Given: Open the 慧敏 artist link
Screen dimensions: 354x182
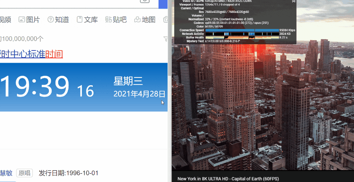Looking at the screenshot, I should point(6,173).
